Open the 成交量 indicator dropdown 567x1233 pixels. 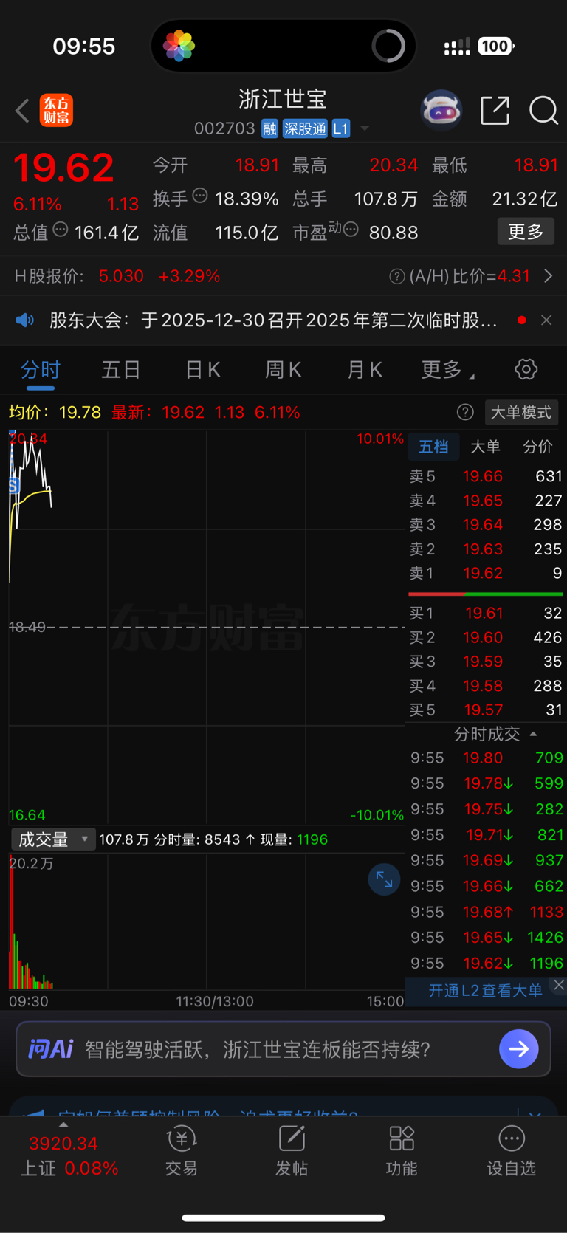[52, 839]
